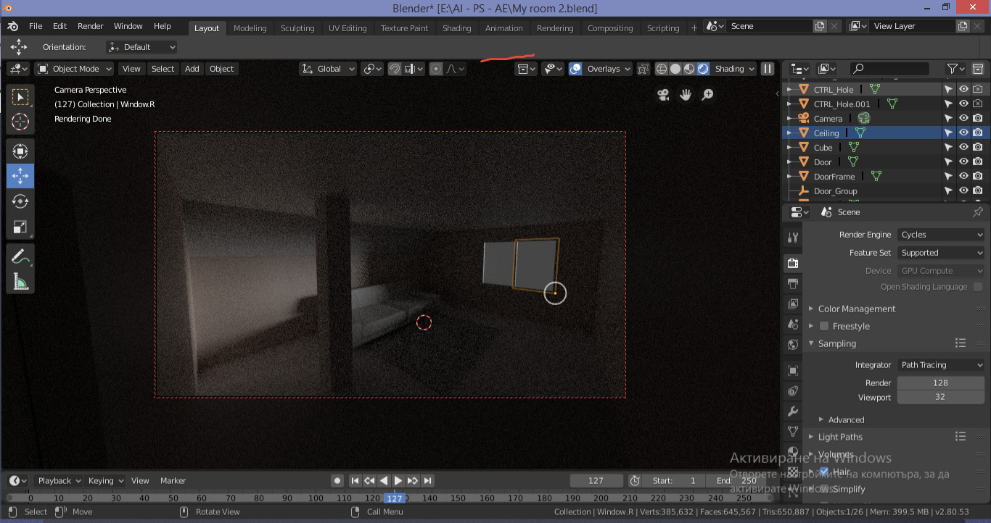Hide Camera object in viewport
The height and width of the screenshot is (523, 991).
tap(963, 118)
